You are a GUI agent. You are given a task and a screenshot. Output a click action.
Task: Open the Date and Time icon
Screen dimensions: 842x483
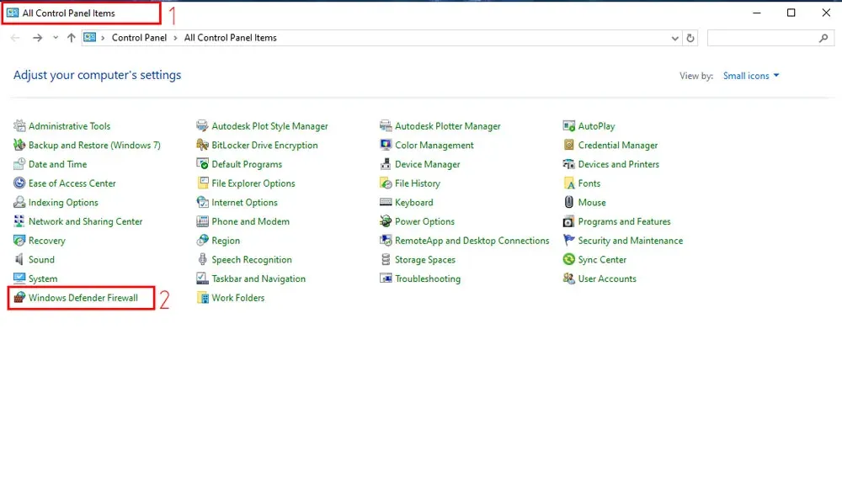tap(19, 164)
